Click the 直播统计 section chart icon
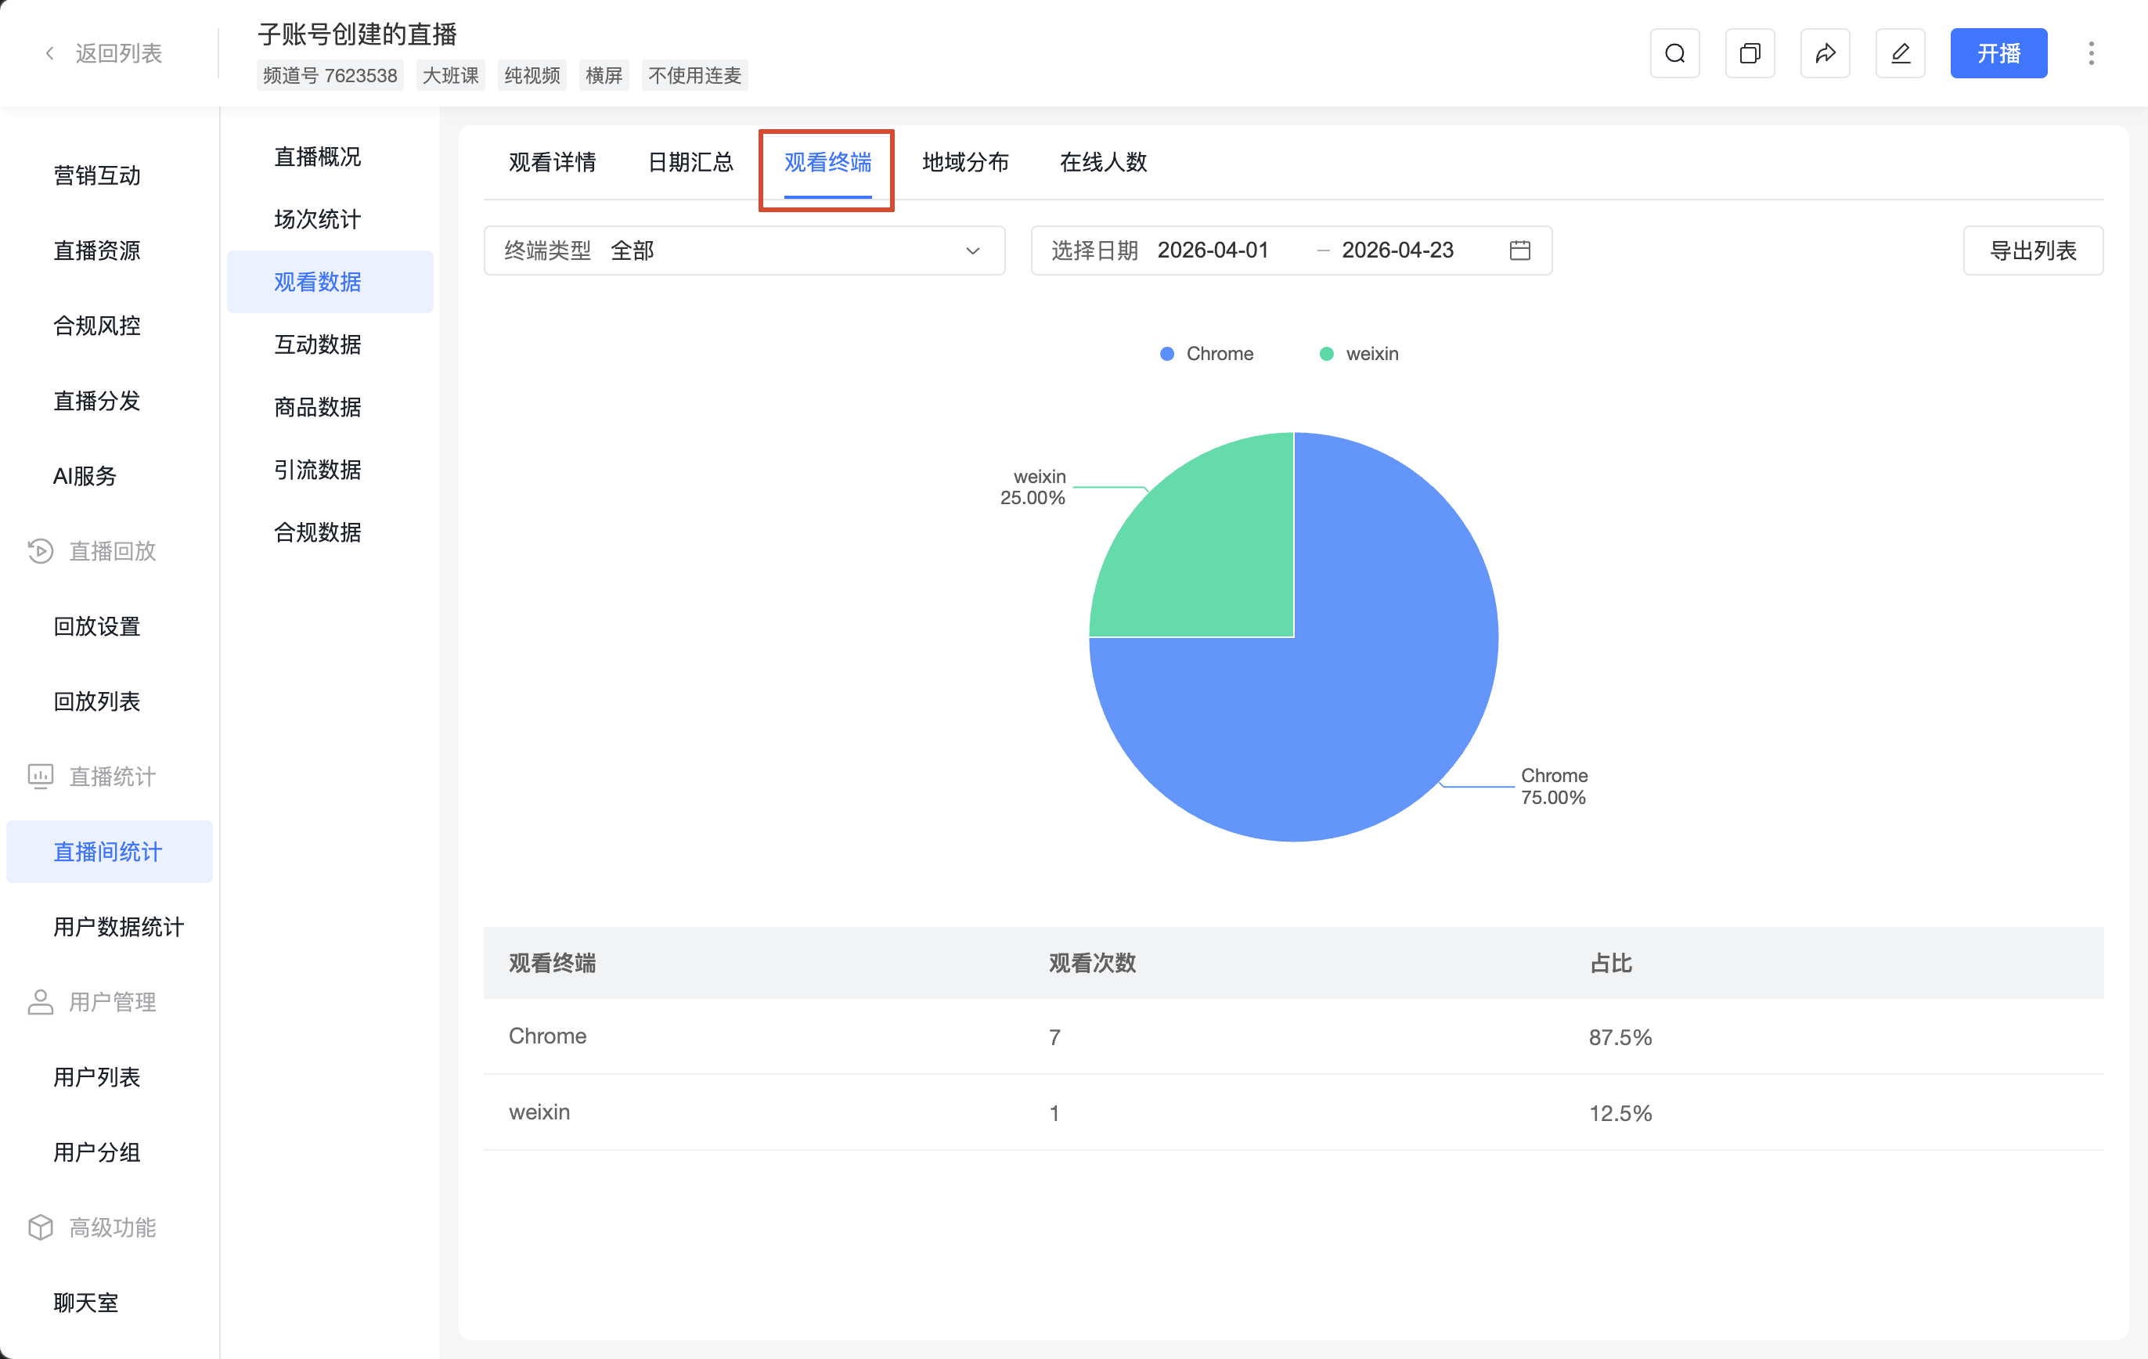 (40, 777)
